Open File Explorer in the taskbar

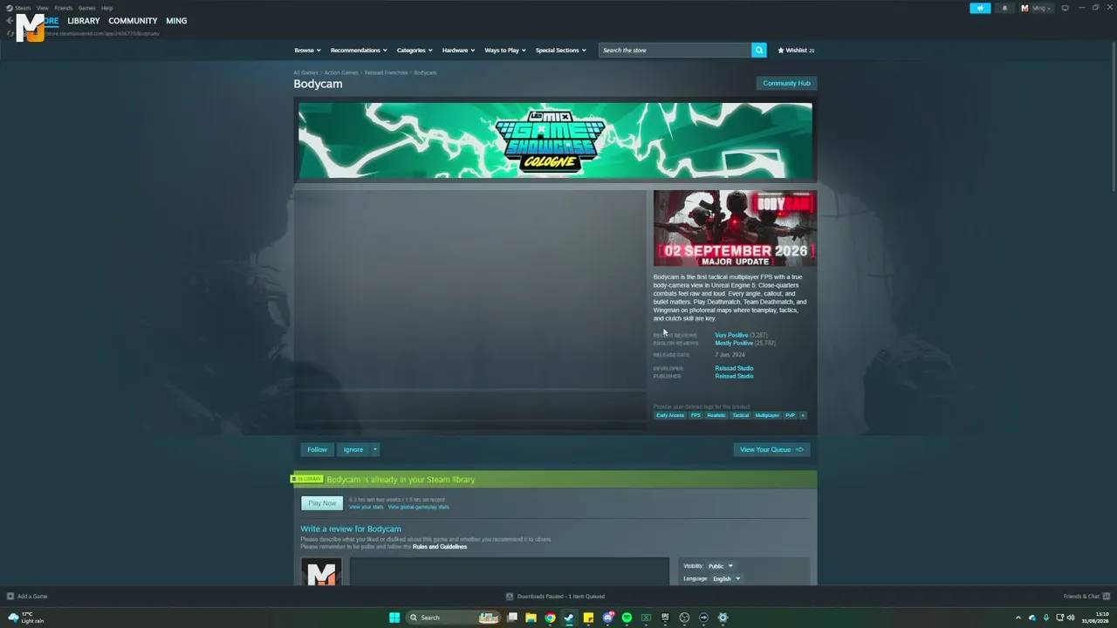(x=531, y=618)
